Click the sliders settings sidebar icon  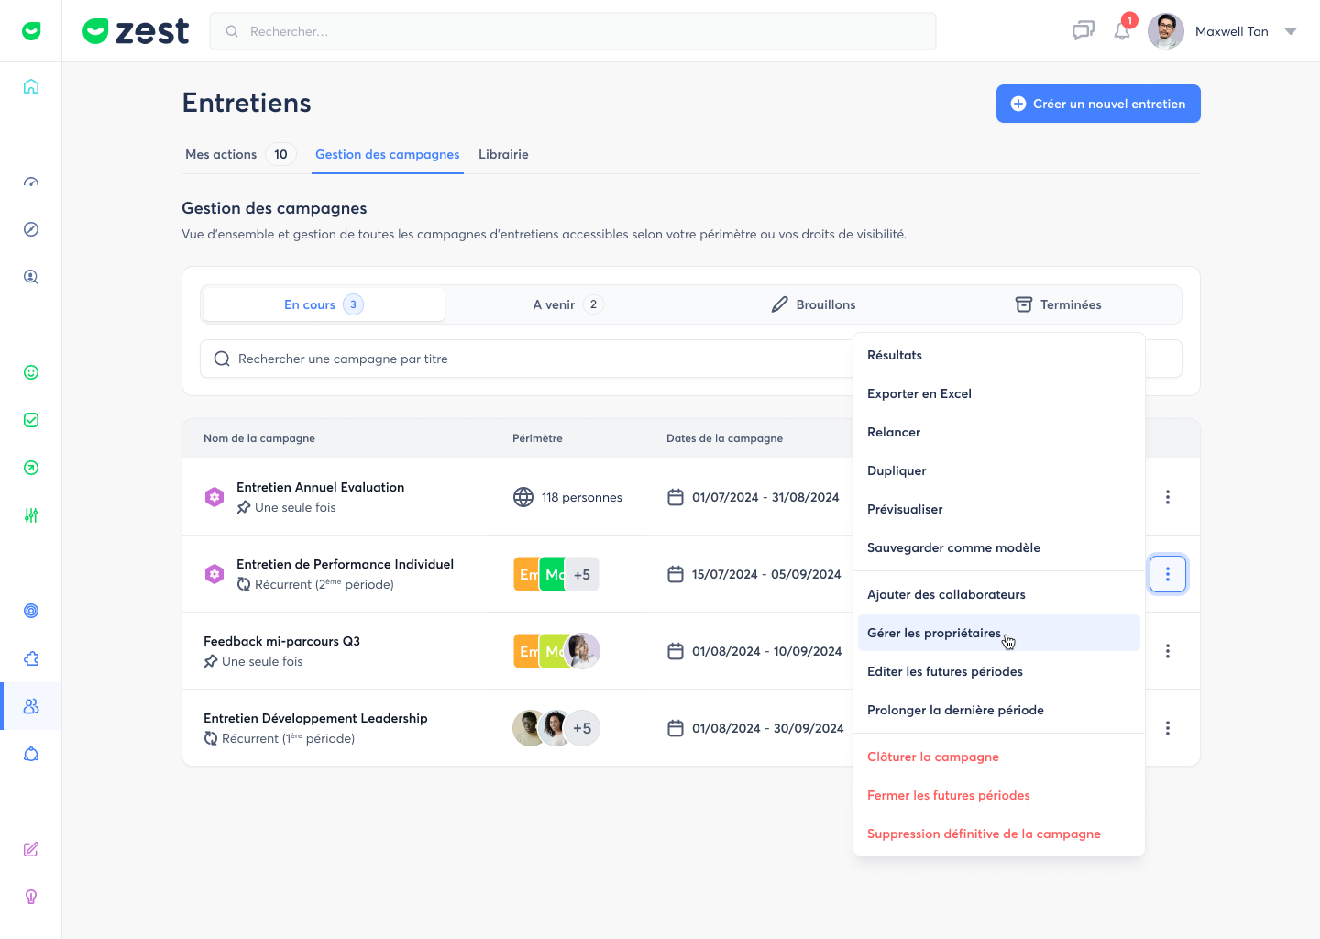[31, 515]
